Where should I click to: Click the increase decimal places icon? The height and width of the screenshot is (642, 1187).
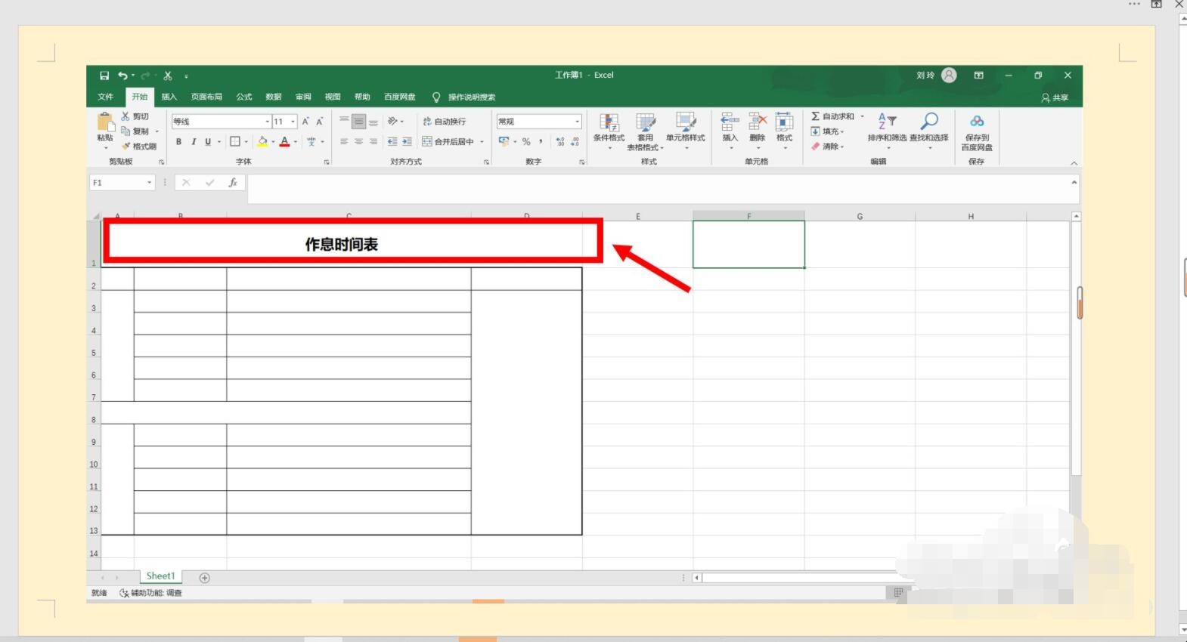click(x=559, y=142)
